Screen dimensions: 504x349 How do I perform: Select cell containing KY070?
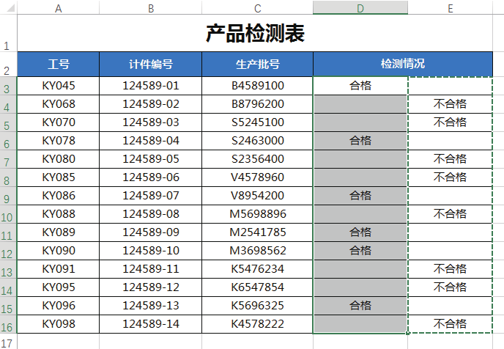(x=58, y=122)
